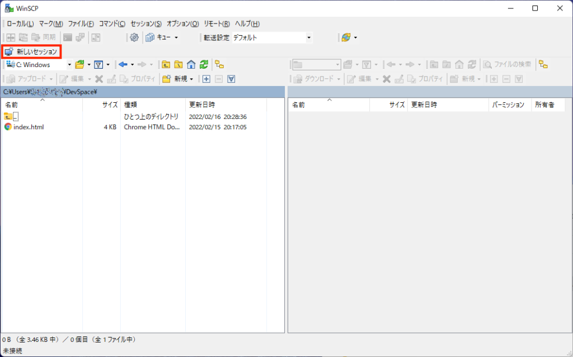Click the ファイルの検索 button
Viewport: 573px width, 357px height.
507,65
